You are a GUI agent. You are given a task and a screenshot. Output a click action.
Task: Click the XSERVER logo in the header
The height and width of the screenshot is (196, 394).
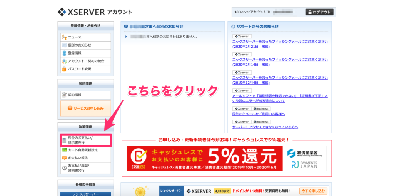pyautogui.click(x=95, y=12)
